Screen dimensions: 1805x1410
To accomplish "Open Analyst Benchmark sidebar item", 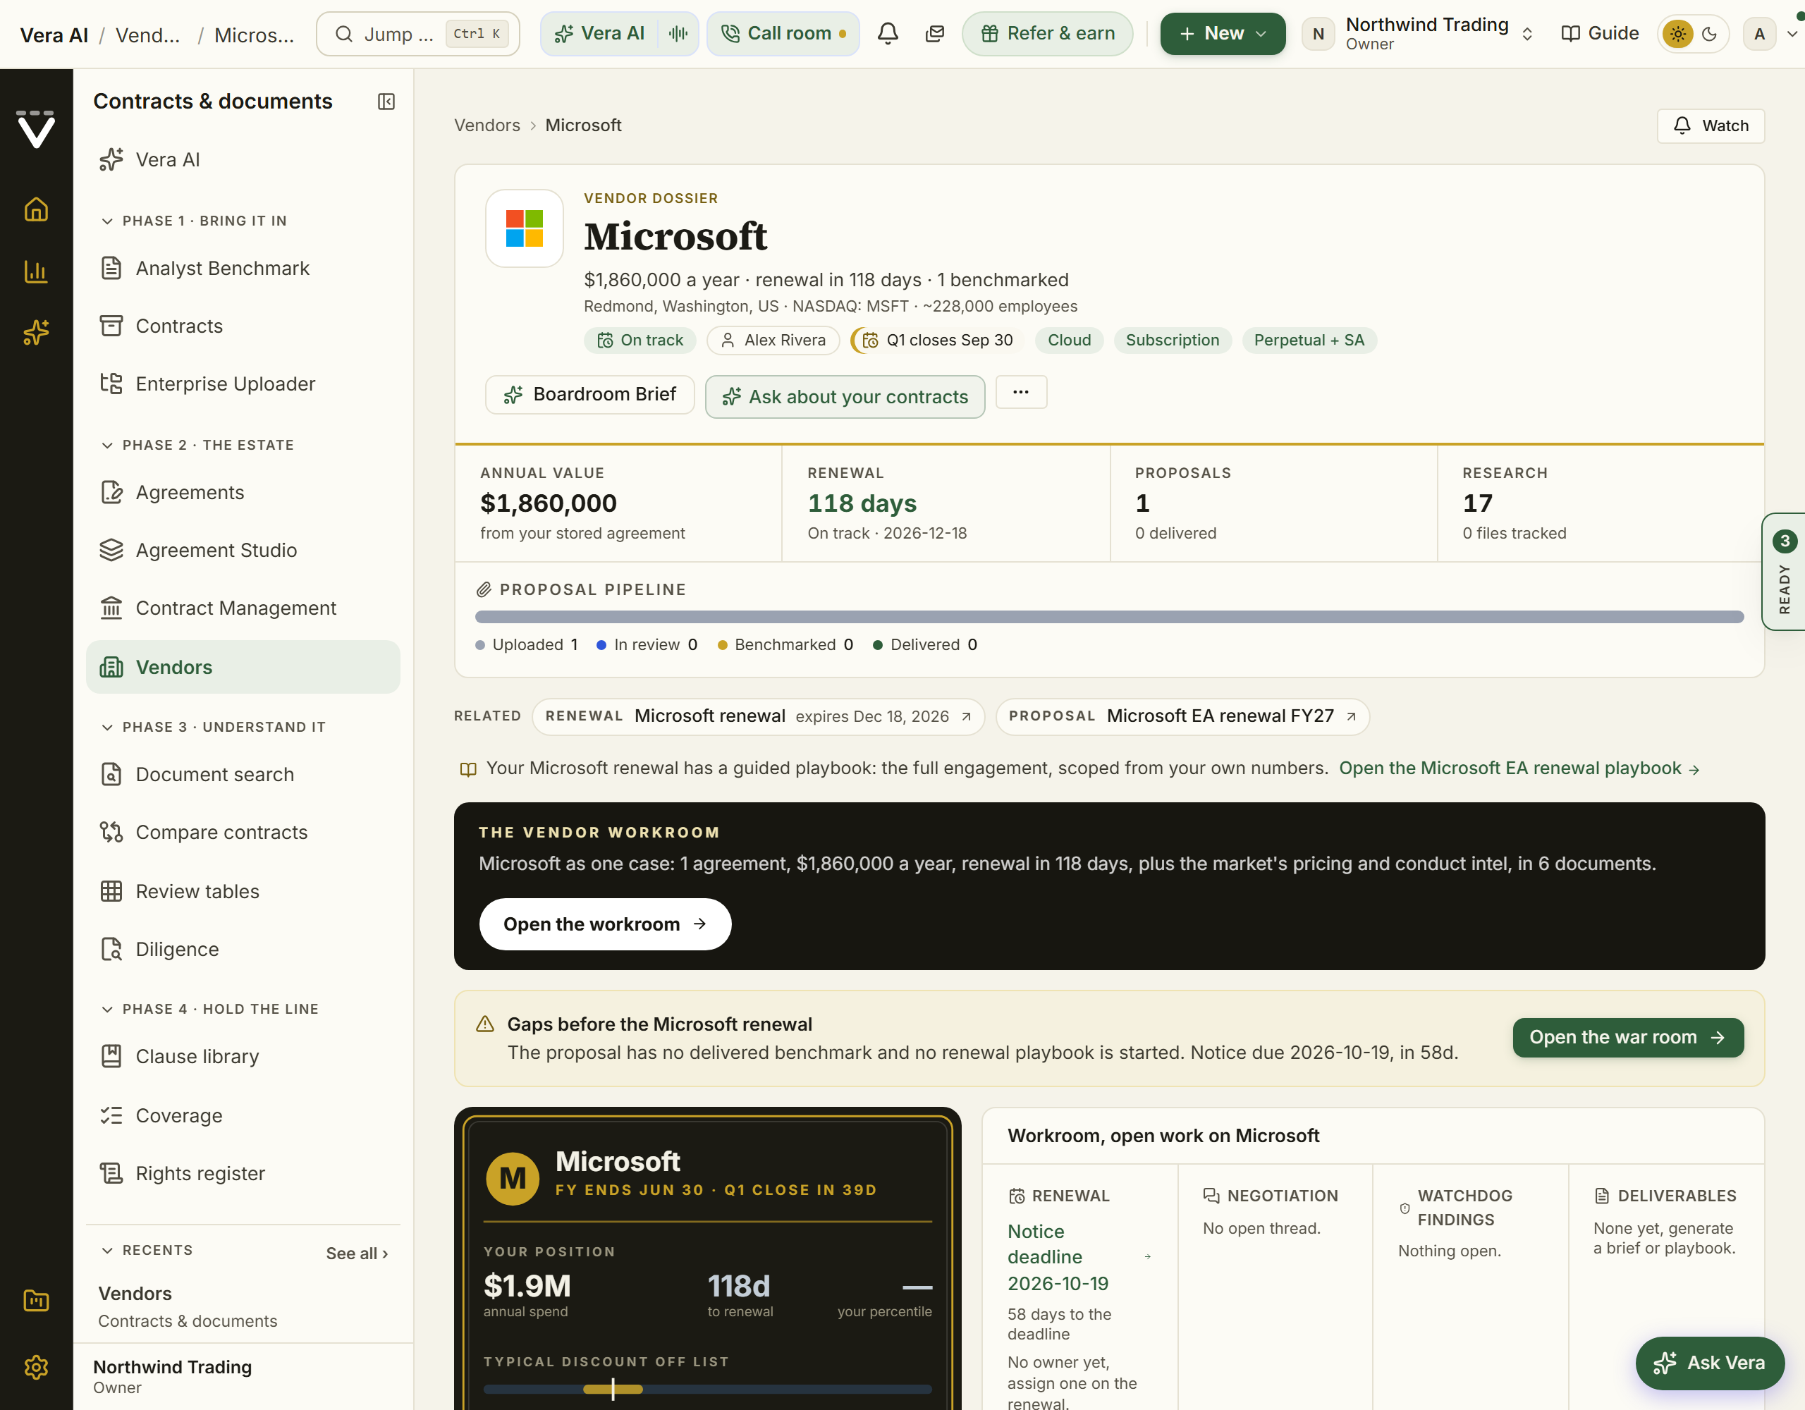I will [x=243, y=268].
